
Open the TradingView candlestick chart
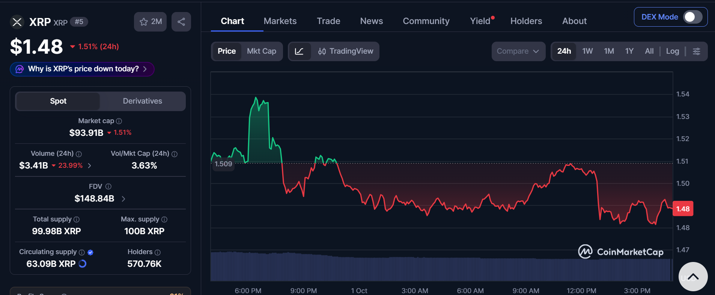pos(345,51)
